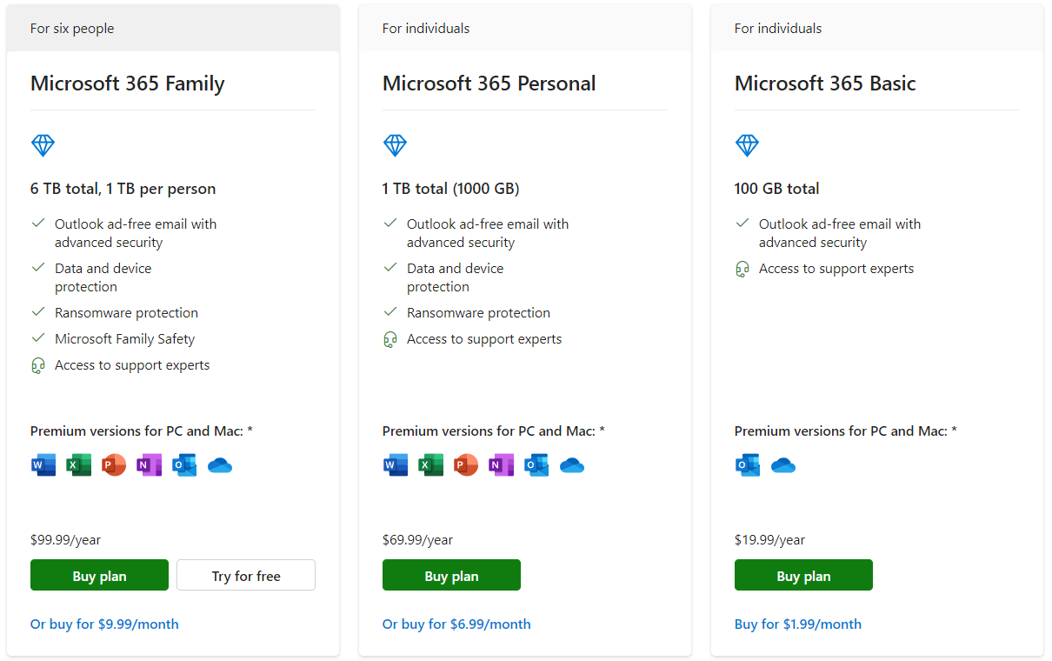The width and height of the screenshot is (1052, 661).
Task: Open the $6.99/month purchase link
Action: click(x=456, y=624)
